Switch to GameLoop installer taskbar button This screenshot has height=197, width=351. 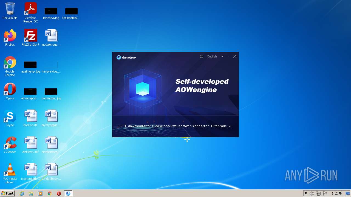coord(68,193)
